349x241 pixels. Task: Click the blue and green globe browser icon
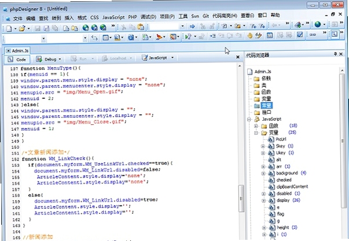318,24
